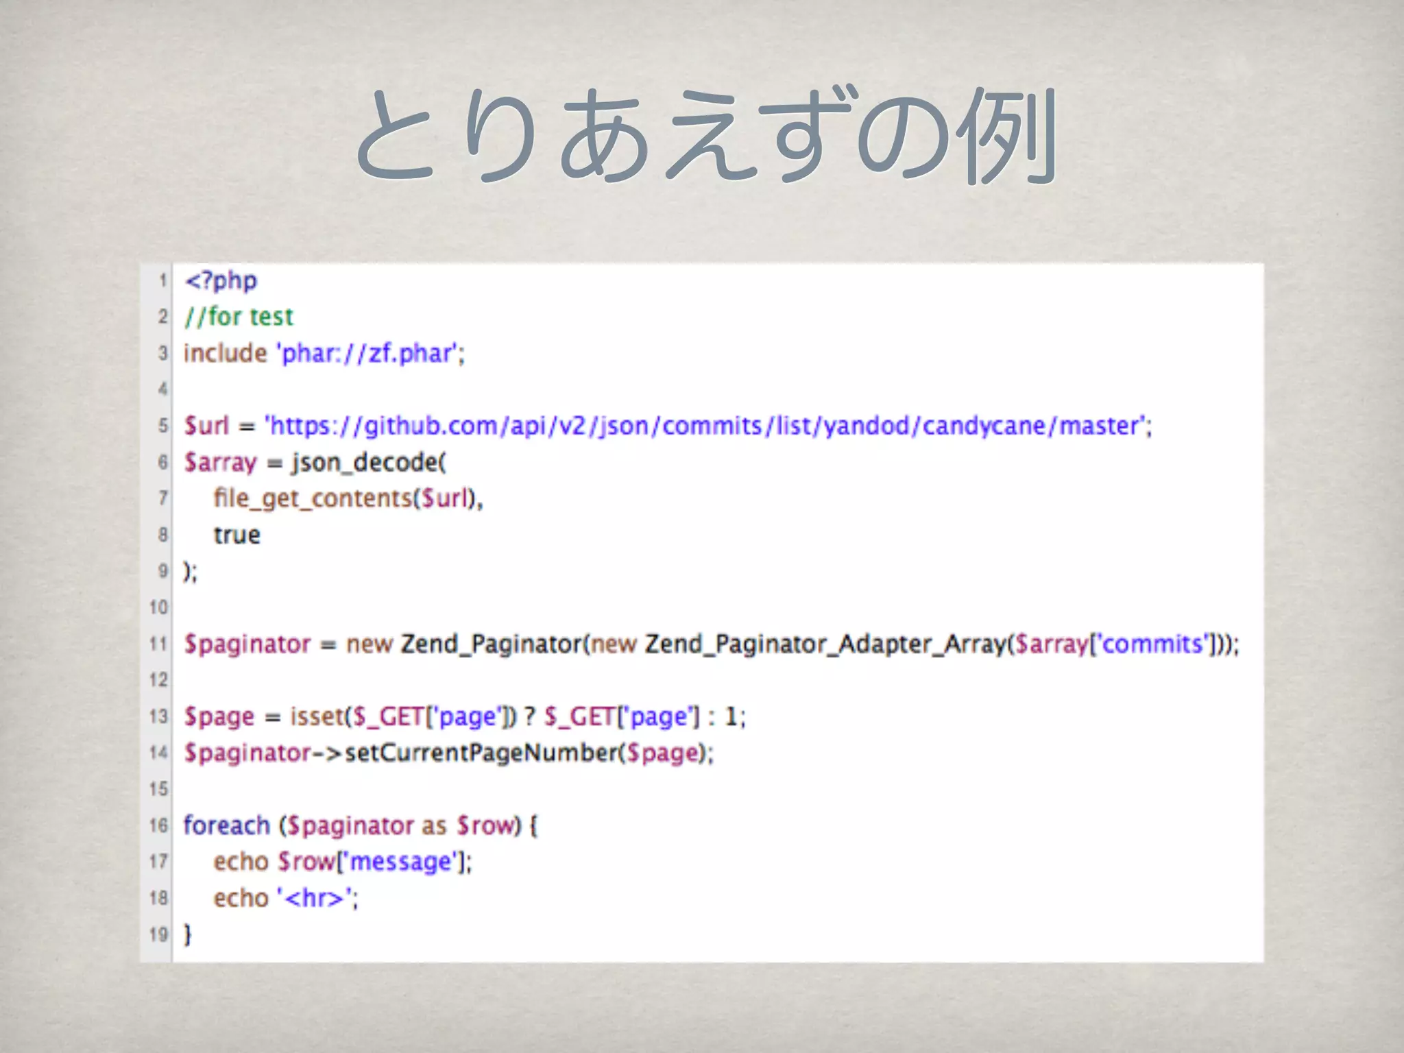Click the word true on line 8
Screen dimensions: 1404x1053
[x=237, y=535]
